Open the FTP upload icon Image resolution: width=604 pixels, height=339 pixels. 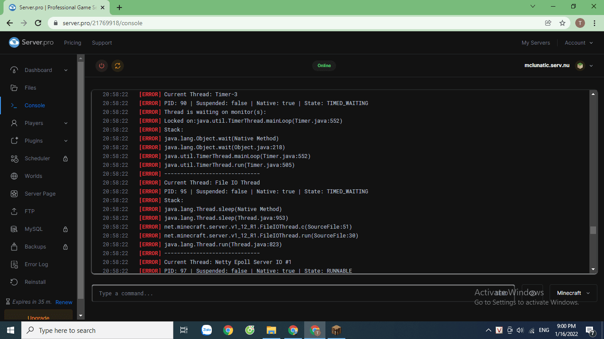(x=15, y=211)
